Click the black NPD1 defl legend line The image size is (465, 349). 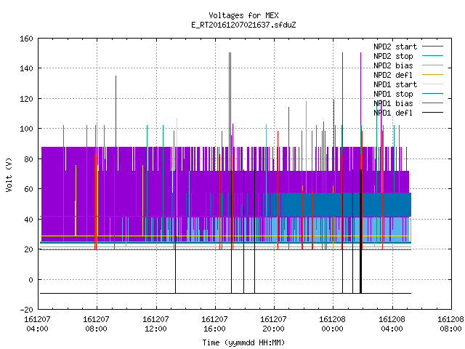[432, 113]
